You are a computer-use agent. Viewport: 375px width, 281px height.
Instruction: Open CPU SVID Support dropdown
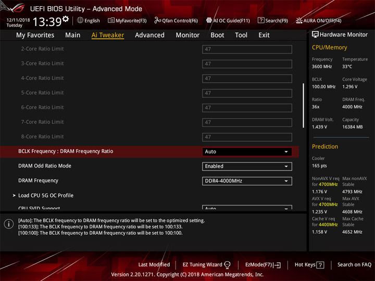247,208
